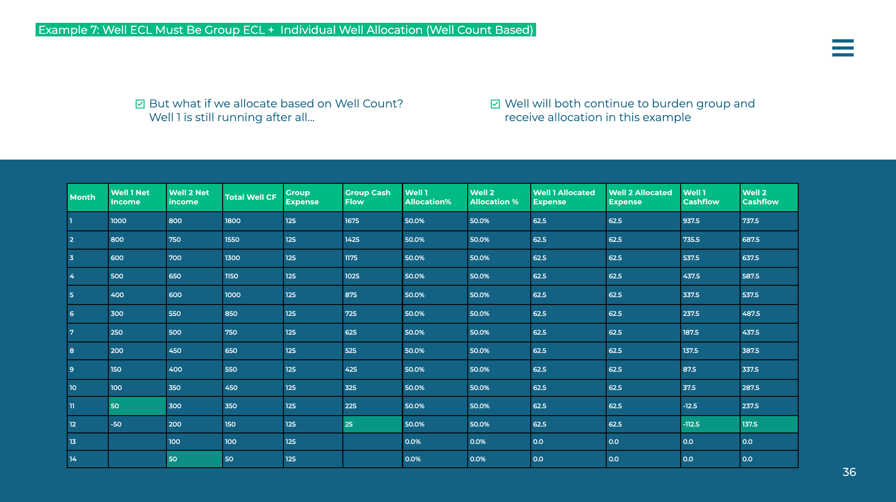Open the hamburger menu icon
896x502 pixels.
pyautogui.click(x=843, y=48)
